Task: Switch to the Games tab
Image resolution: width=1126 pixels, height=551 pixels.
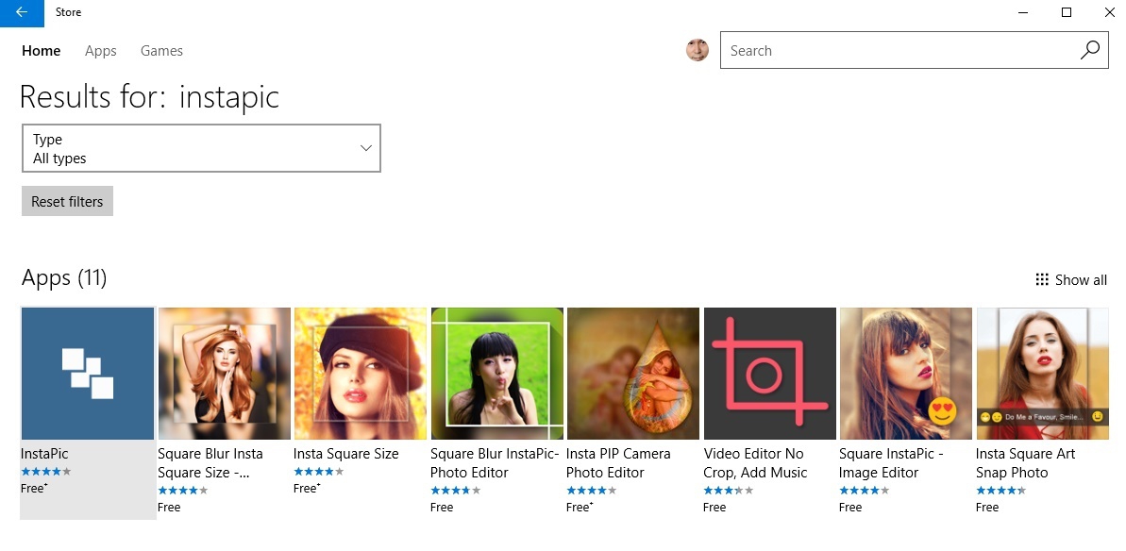Action: 161,51
